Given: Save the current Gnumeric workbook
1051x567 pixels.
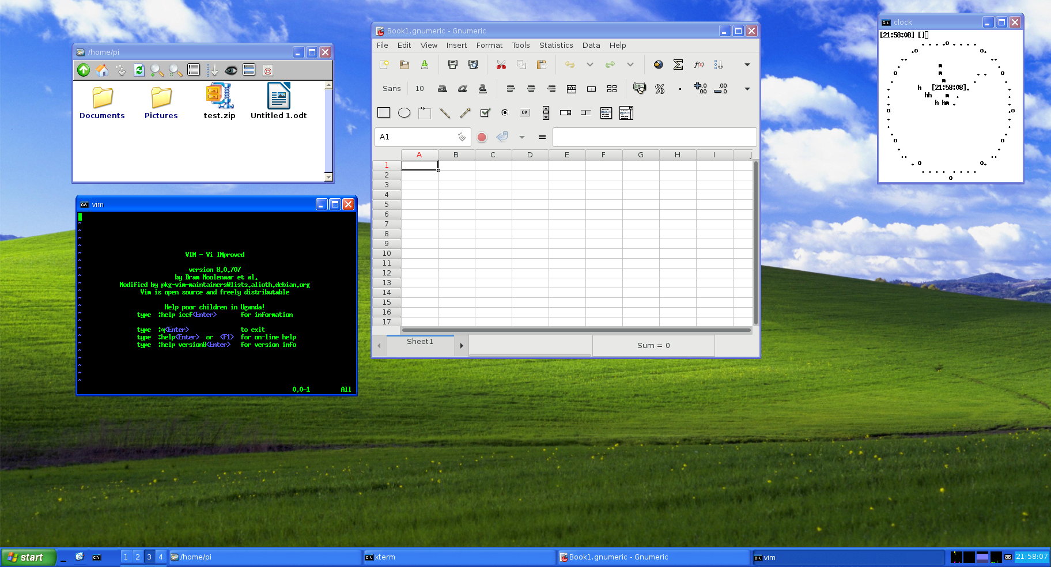Looking at the screenshot, I should pyautogui.click(x=425, y=65).
